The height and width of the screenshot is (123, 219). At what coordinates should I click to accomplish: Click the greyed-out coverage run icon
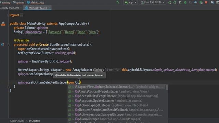point(190,2)
